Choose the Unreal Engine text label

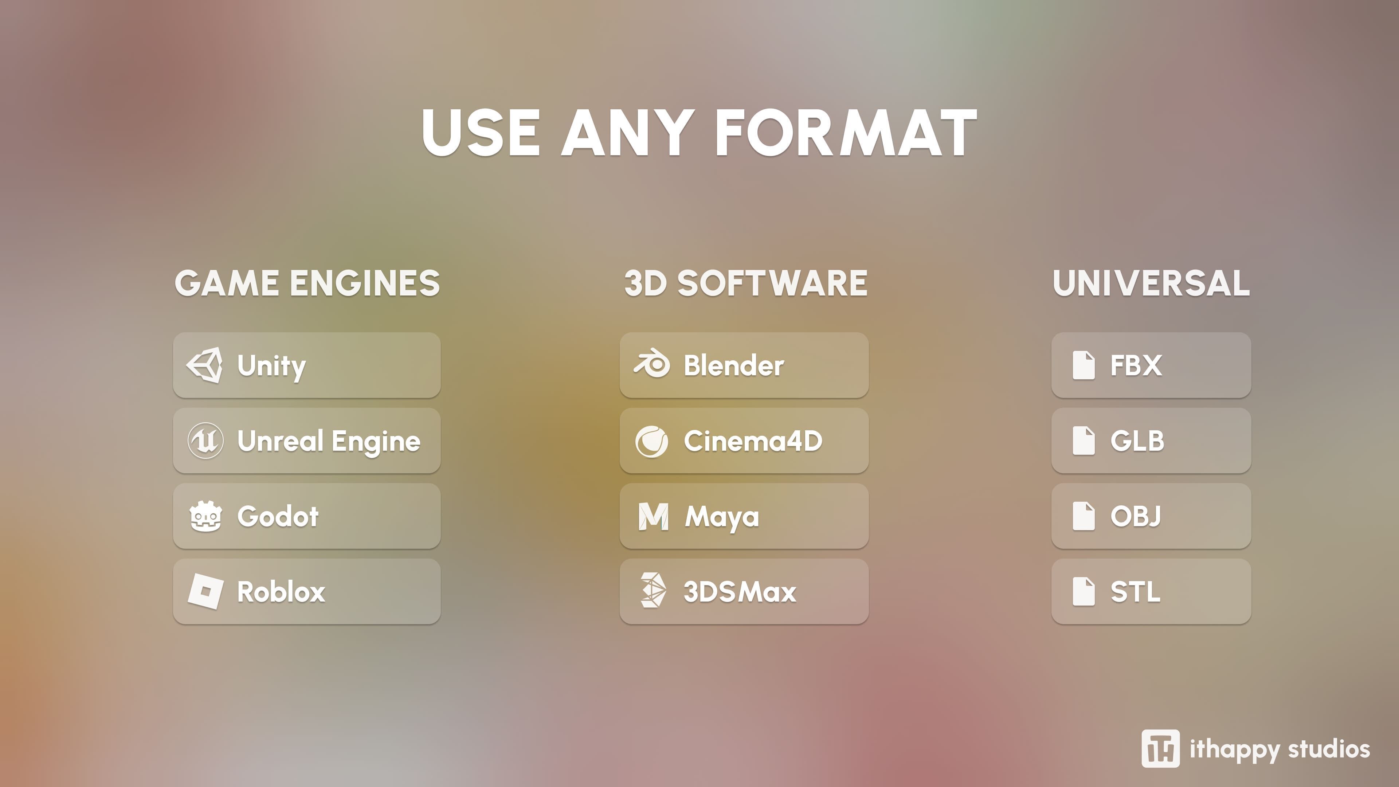329,441
